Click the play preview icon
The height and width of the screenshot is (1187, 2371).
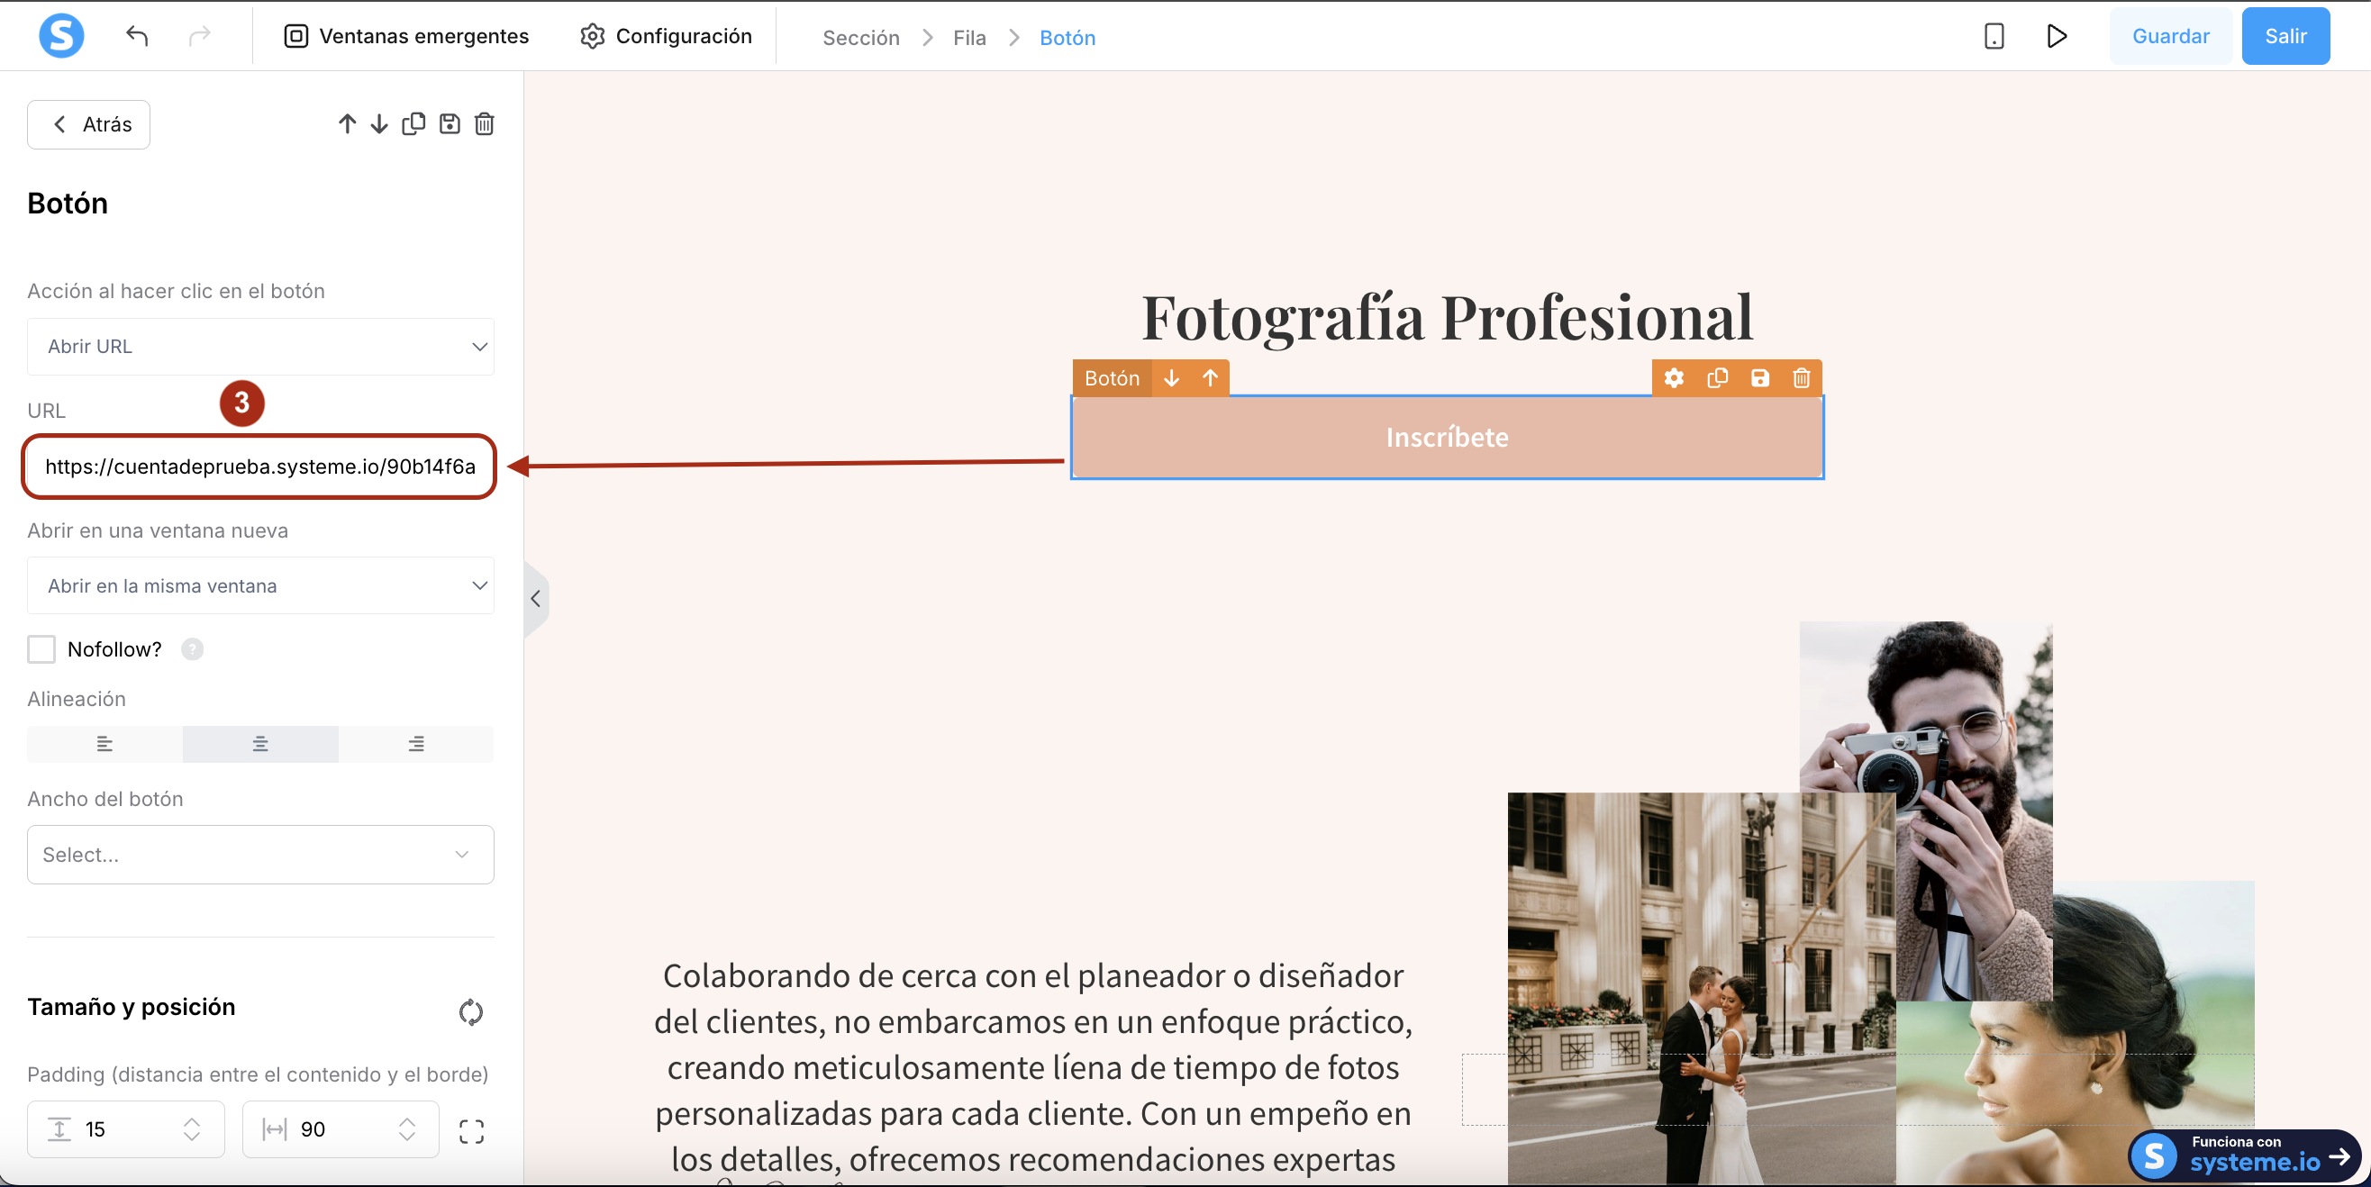(x=2057, y=36)
